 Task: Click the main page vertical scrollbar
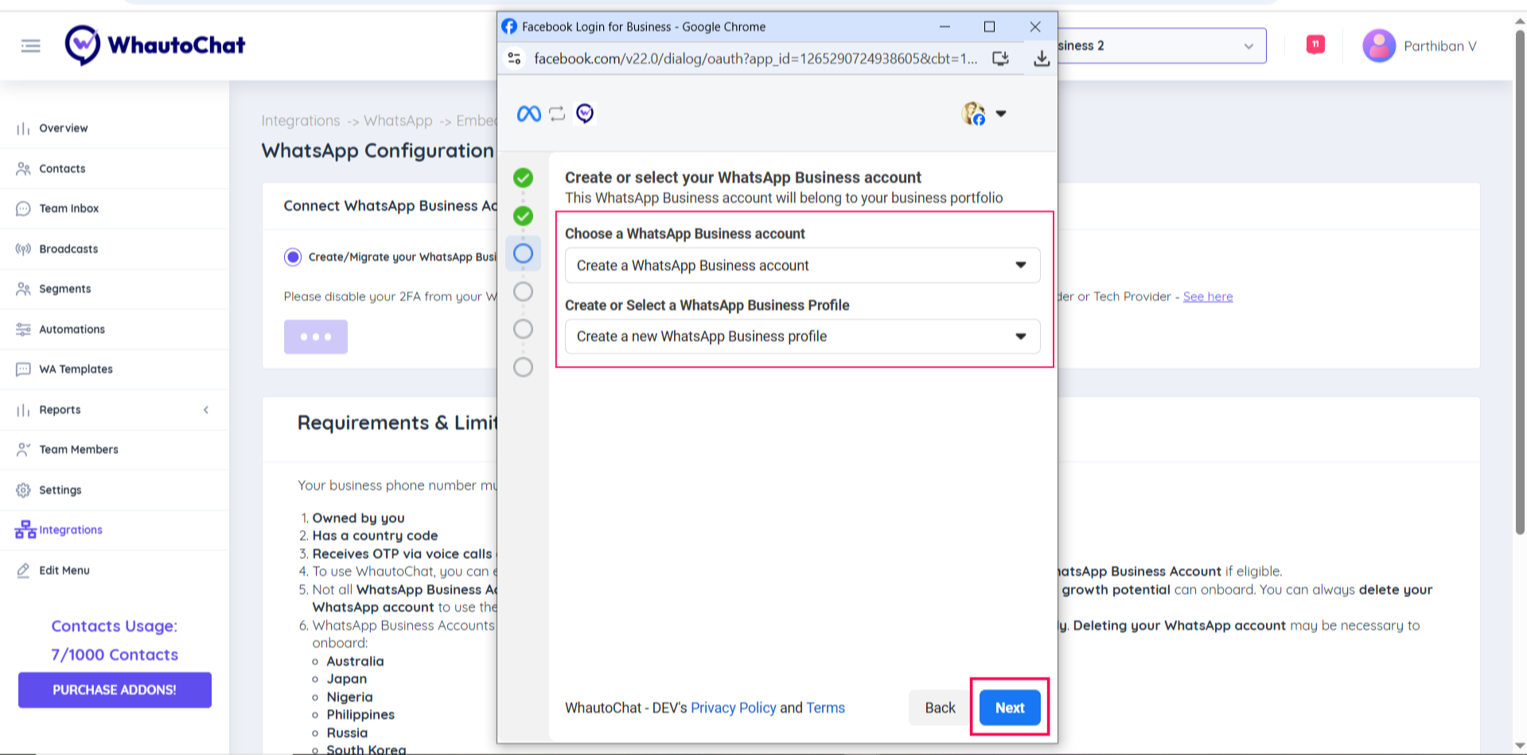(1520, 282)
